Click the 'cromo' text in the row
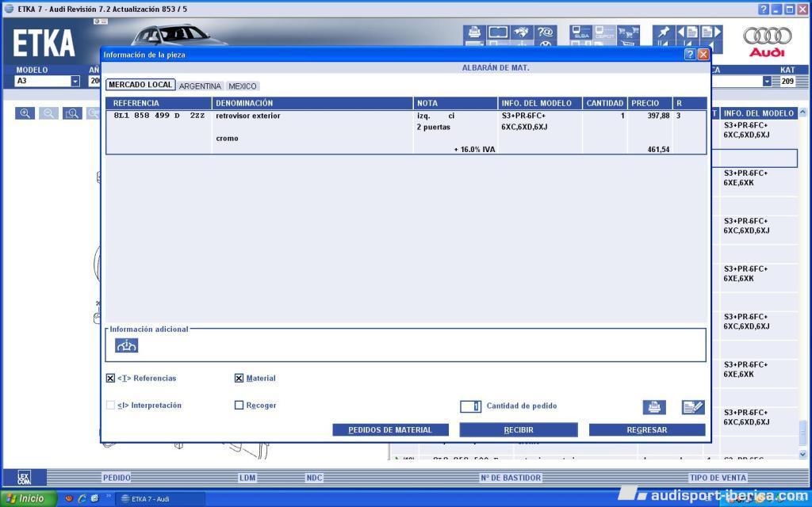Viewport: 812px width, 507px height. pos(227,139)
